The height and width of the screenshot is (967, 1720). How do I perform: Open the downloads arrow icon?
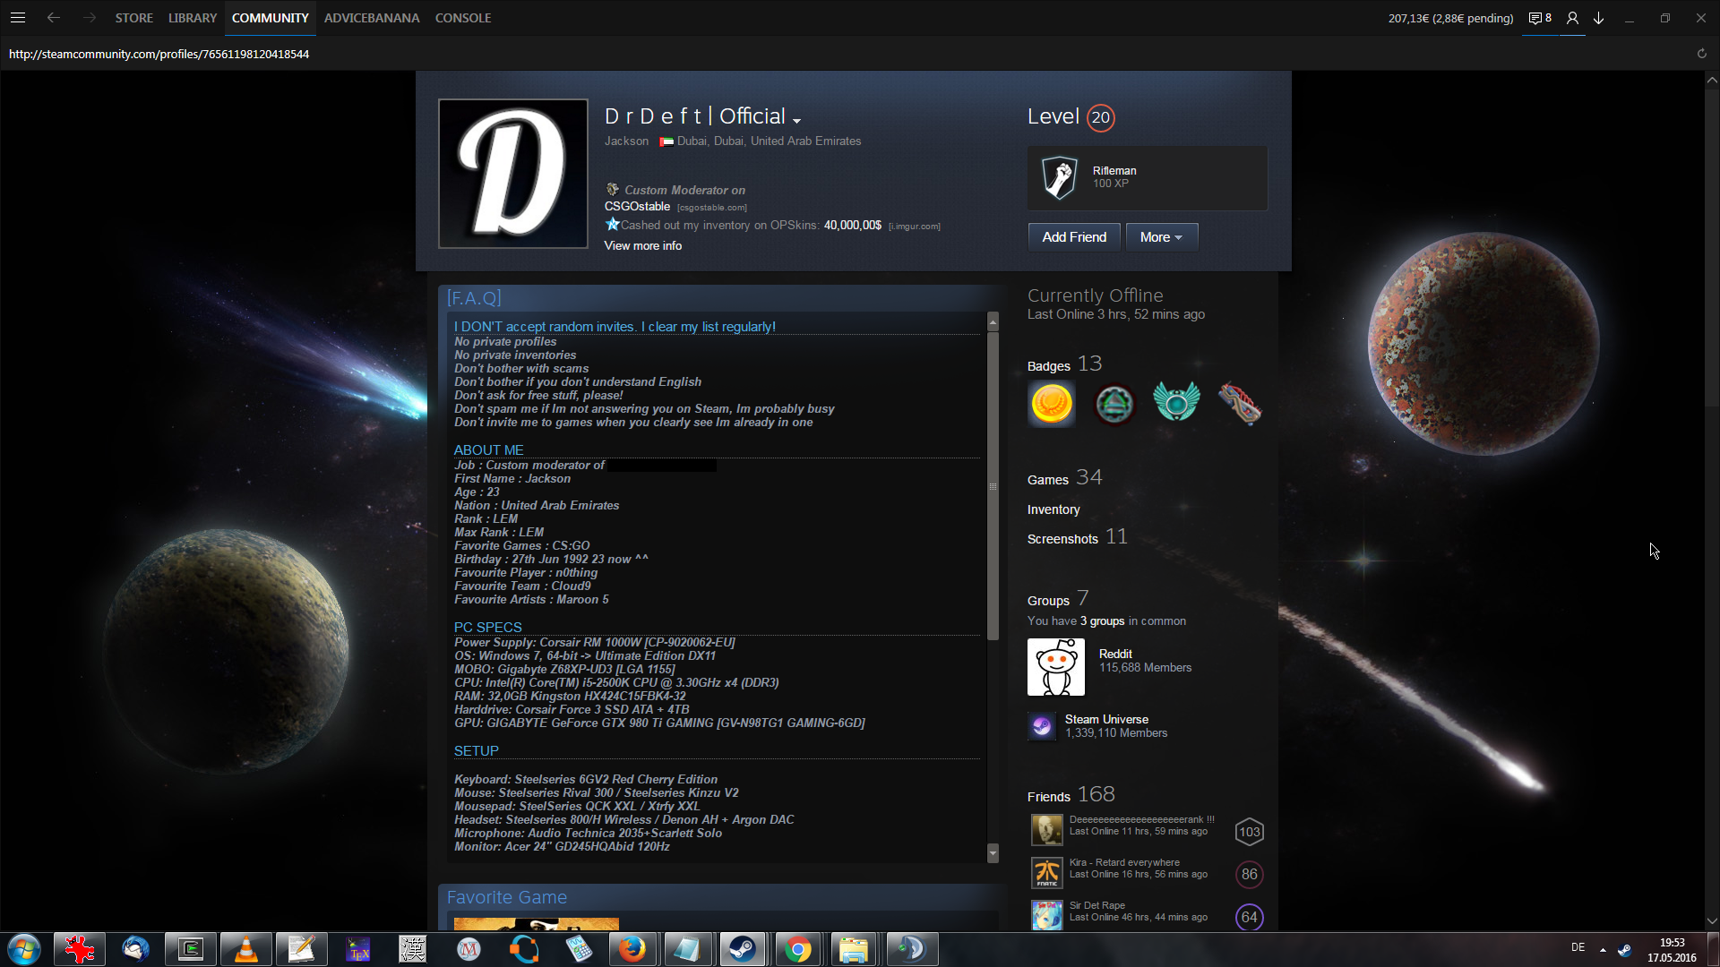click(1599, 18)
